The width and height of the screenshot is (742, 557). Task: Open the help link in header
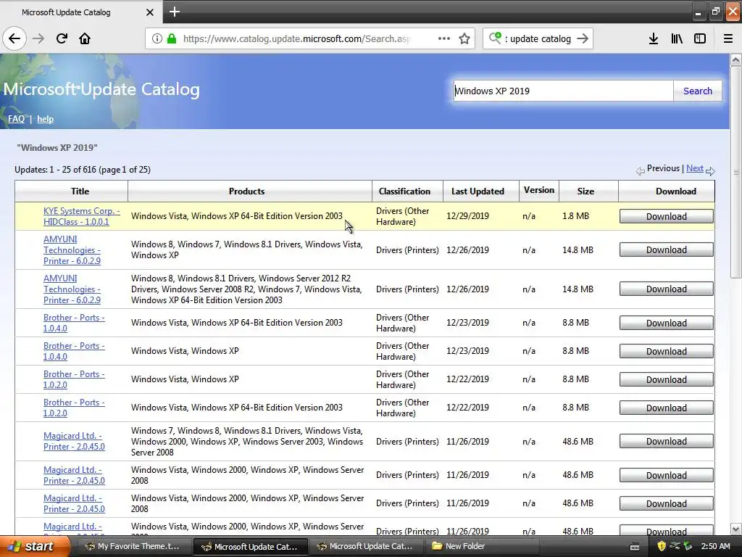tap(46, 119)
